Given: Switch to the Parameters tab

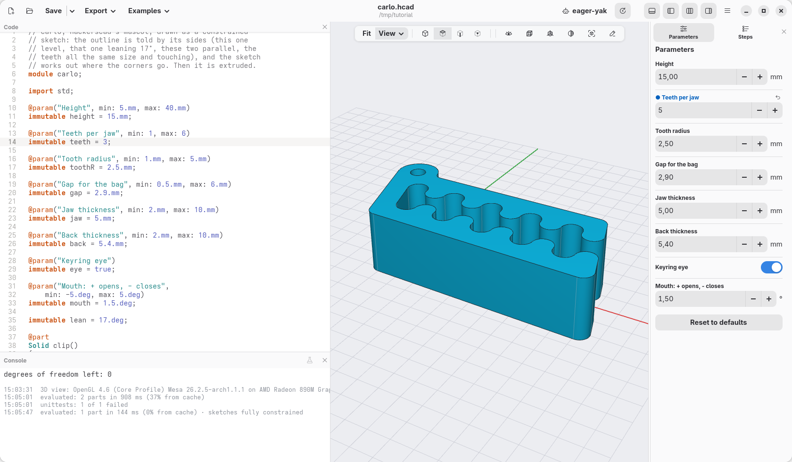Looking at the screenshot, I should click(x=684, y=33).
